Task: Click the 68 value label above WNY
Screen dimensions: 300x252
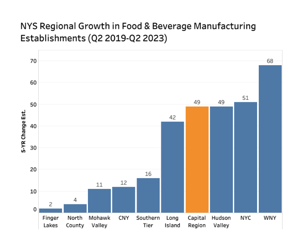Action: [x=270, y=61]
